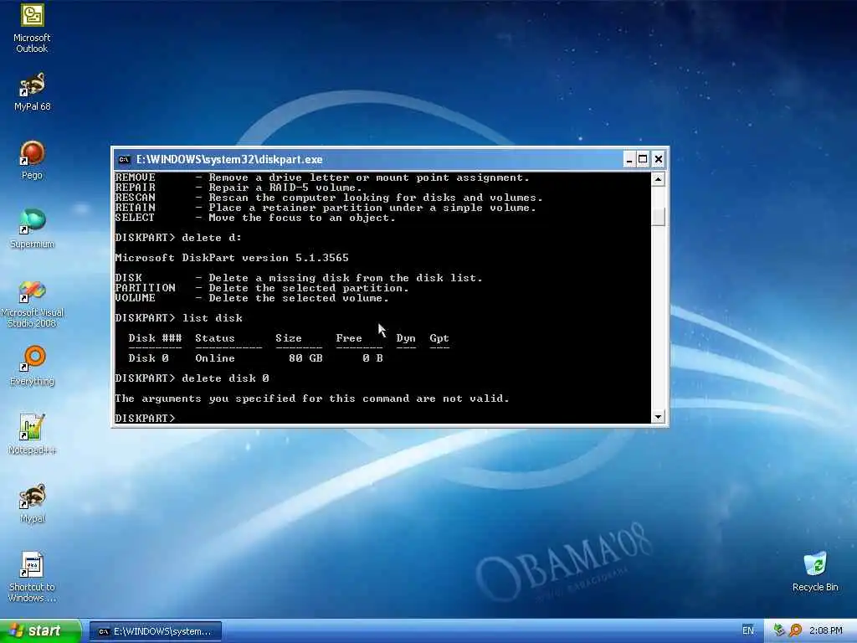
Task: Open the diskpart window system menu icon
Action: pyautogui.click(x=125, y=160)
